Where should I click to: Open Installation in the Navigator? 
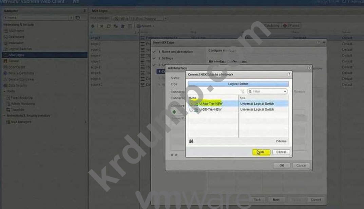16,43
